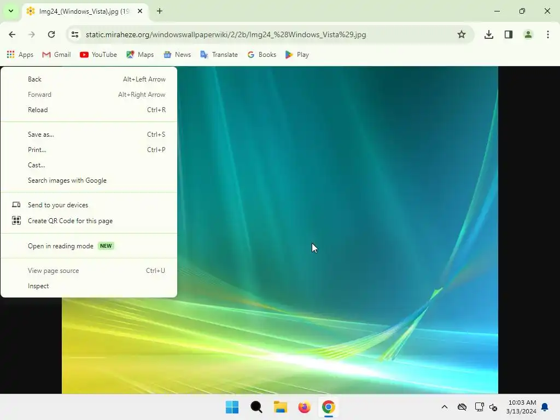Click Chrome icon in taskbar
This screenshot has width=560, height=420.
click(328, 407)
